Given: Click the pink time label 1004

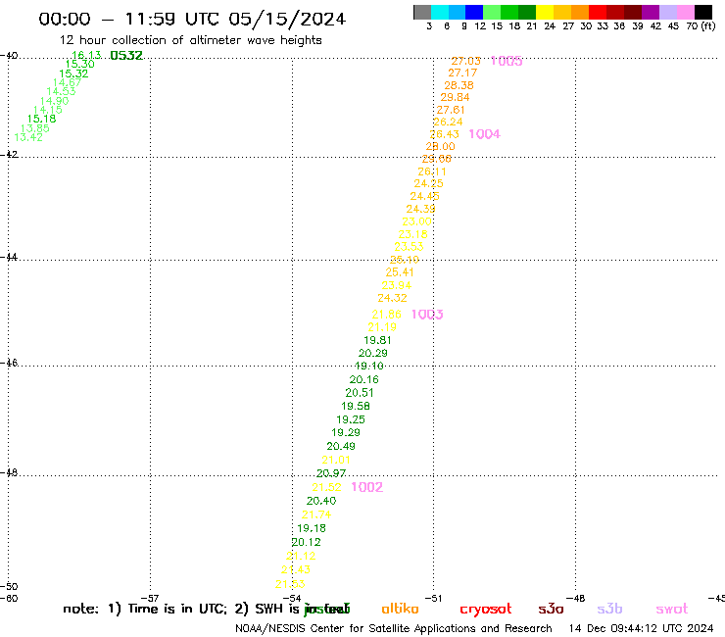Looking at the screenshot, I should click(485, 134).
